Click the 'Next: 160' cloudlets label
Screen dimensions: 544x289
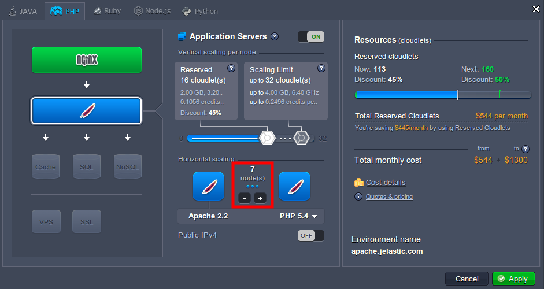[478, 69]
